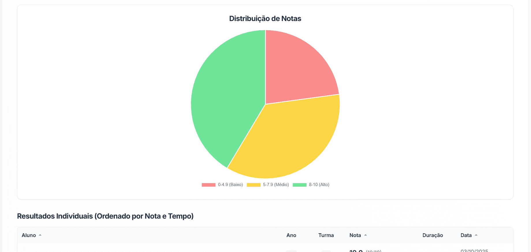Toggle the "5-7.9 (Médio)" legend label
Viewport: 531px width, 252px height.
(x=276, y=185)
